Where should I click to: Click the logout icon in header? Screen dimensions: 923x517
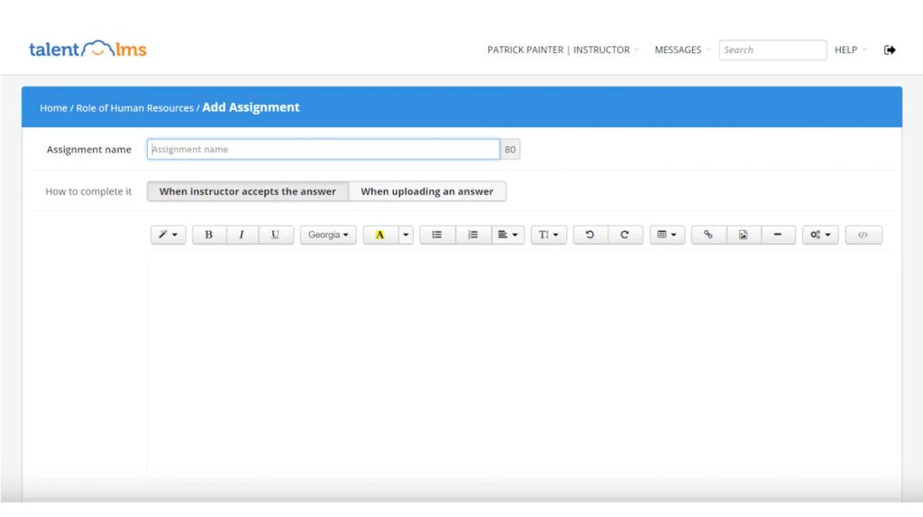[890, 51]
